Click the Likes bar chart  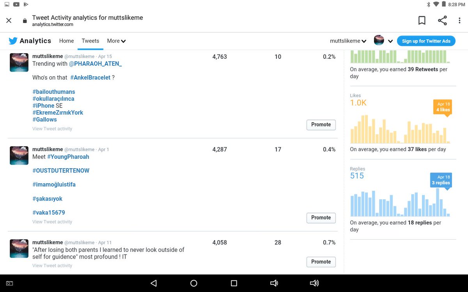tap(400, 129)
